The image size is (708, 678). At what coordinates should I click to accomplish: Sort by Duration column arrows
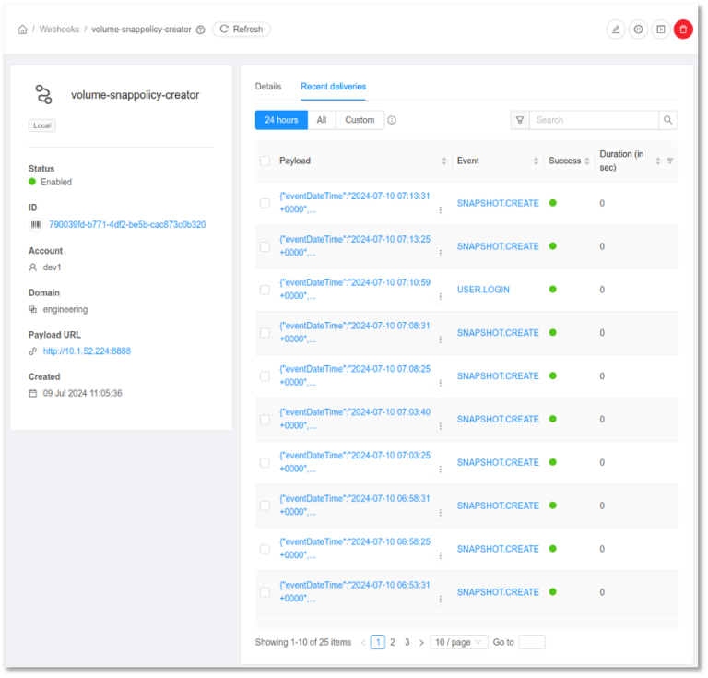658,161
